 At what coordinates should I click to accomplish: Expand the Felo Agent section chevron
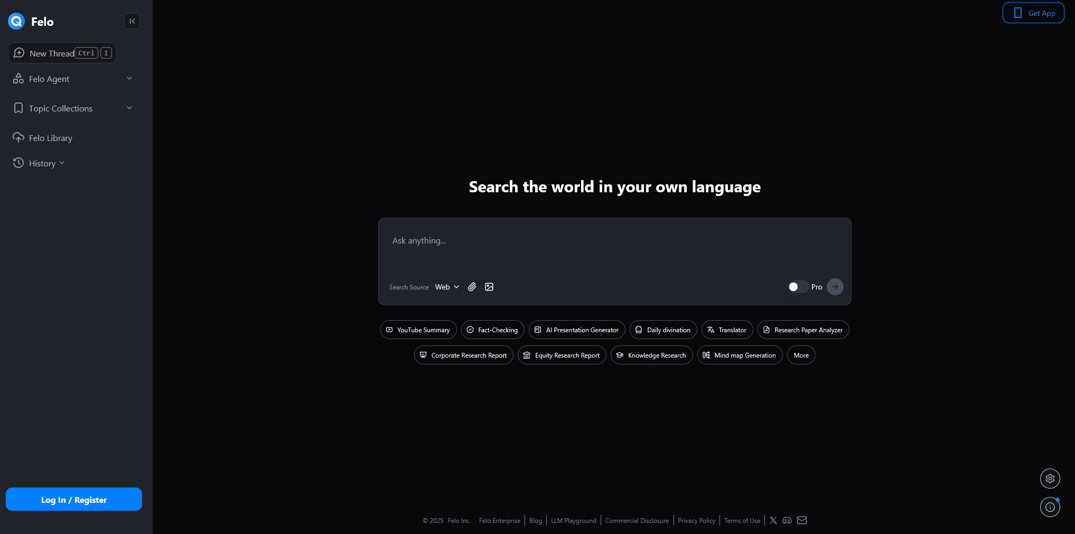point(129,78)
